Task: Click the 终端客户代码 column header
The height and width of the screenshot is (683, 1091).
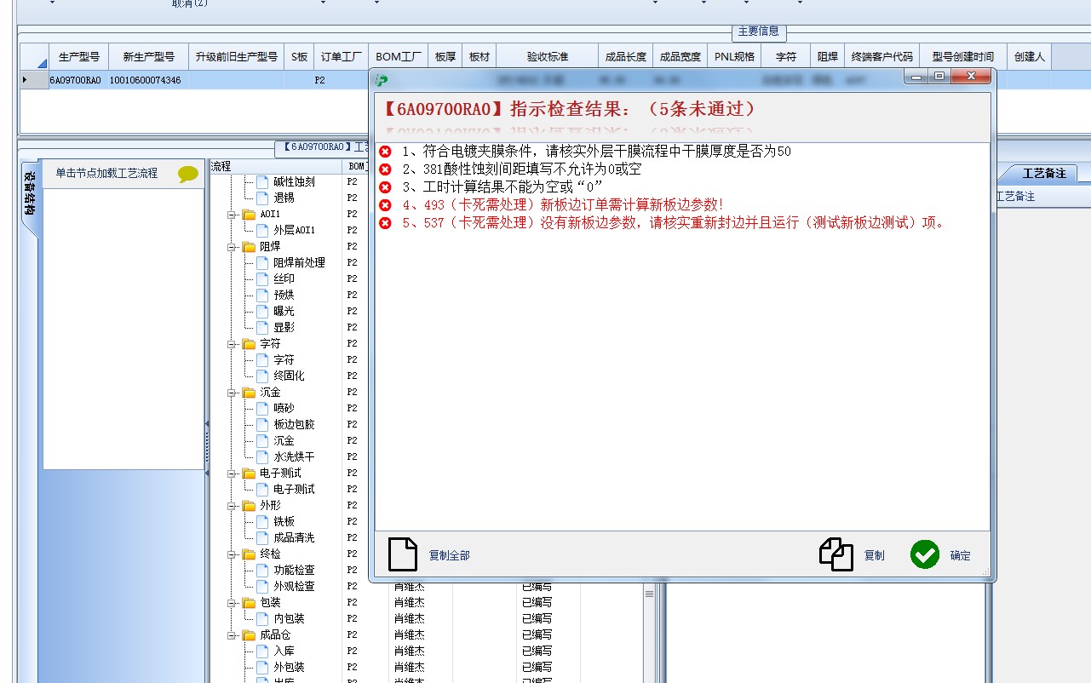Action: point(882,57)
